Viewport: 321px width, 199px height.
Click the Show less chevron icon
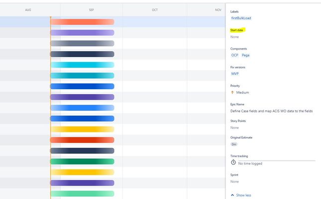pyautogui.click(x=232, y=195)
